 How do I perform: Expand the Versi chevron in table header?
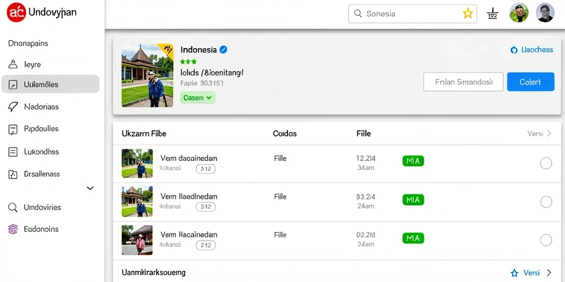tap(549, 133)
